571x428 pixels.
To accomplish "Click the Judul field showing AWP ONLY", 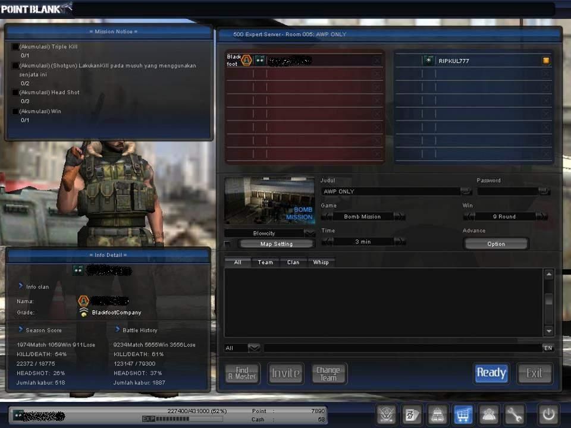I will 390,191.
